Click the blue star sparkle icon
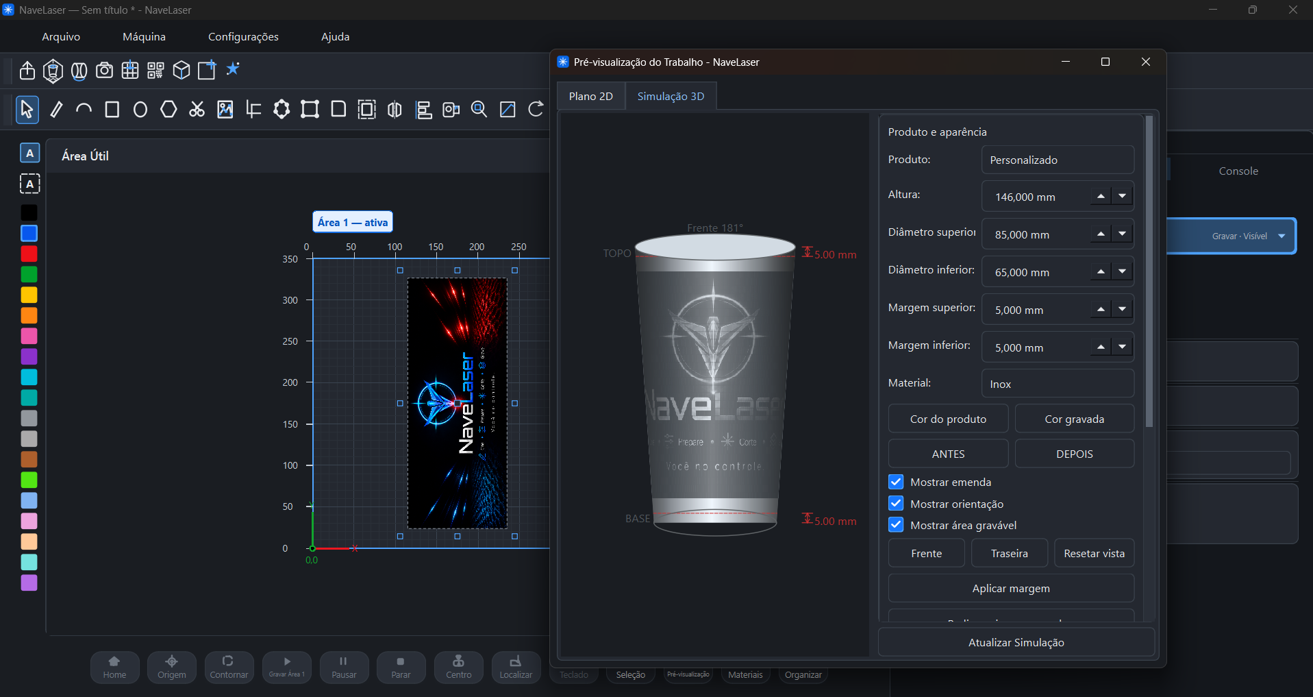 coord(233,69)
